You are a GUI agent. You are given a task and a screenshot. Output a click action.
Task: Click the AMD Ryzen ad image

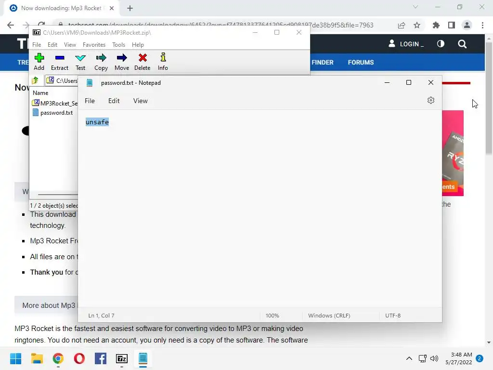point(453,153)
